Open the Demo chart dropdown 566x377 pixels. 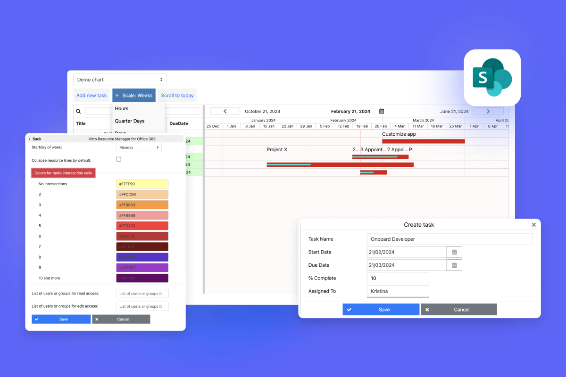coord(120,80)
